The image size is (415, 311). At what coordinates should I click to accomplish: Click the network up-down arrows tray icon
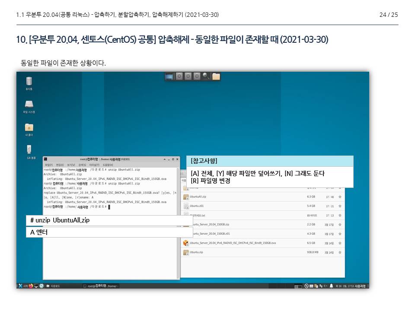tap(321, 286)
